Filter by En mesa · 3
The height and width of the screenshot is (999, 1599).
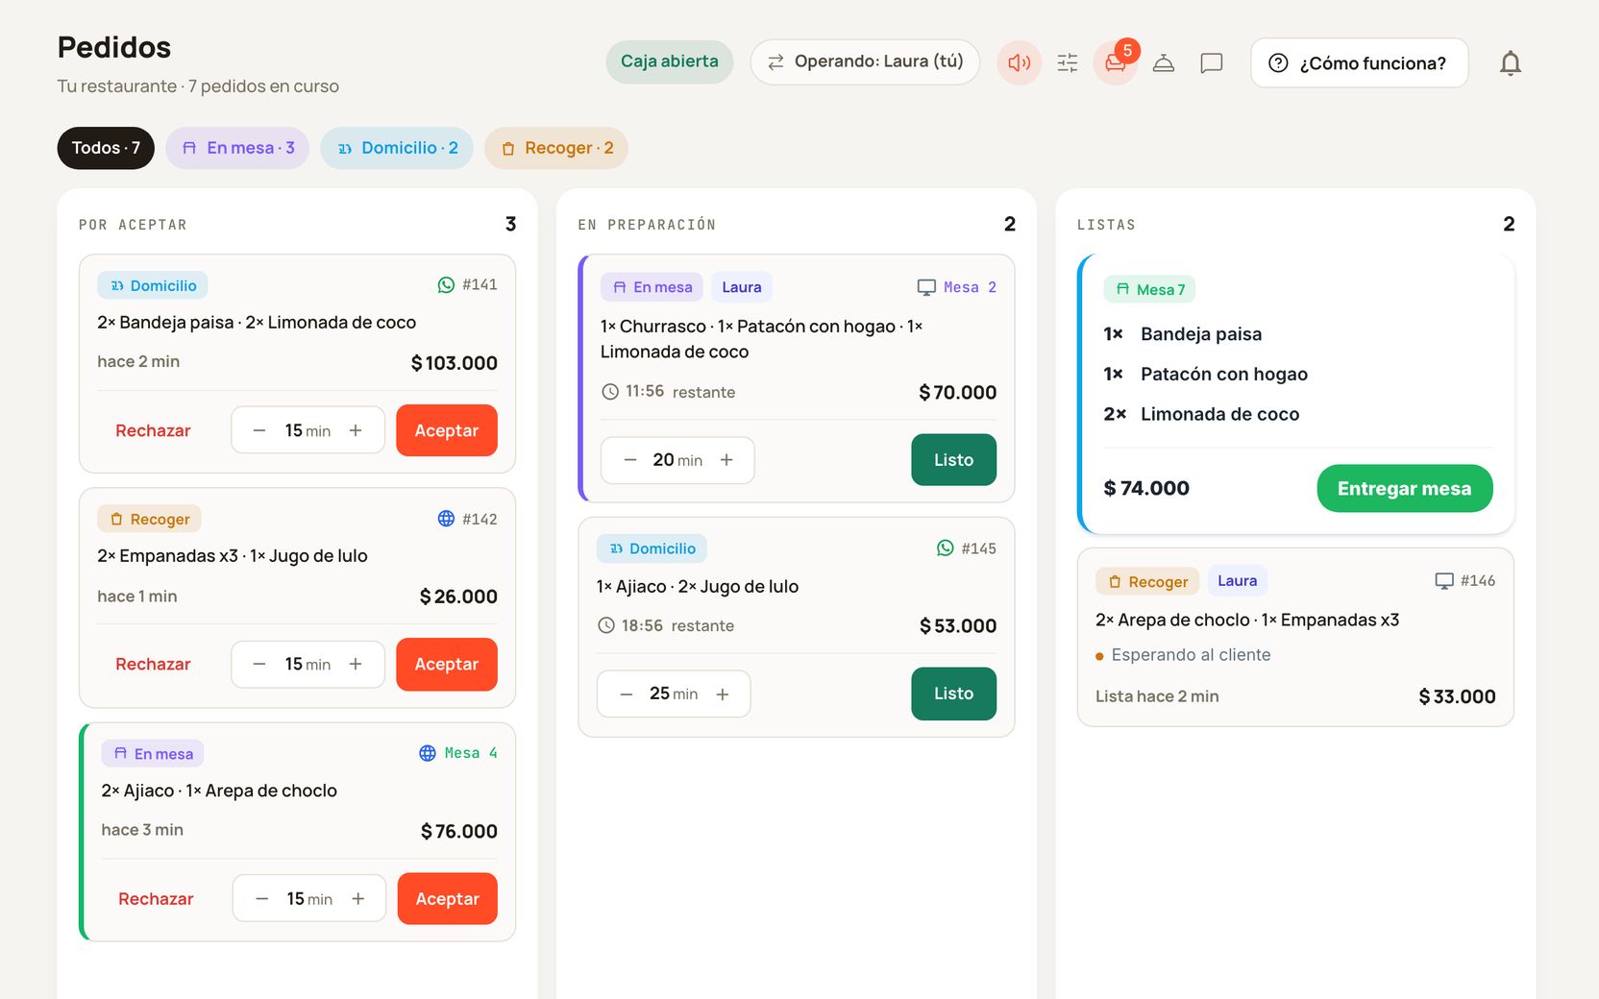tap(237, 148)
